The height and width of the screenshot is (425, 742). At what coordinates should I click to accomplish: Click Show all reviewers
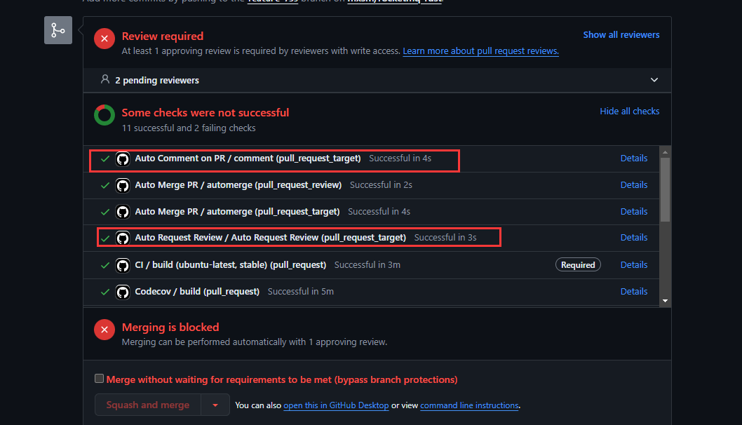tap(621, 34)
